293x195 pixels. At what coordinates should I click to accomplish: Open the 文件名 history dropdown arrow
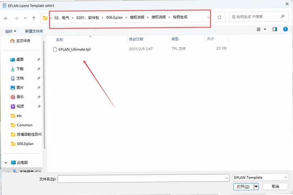[x=227, y=178]
